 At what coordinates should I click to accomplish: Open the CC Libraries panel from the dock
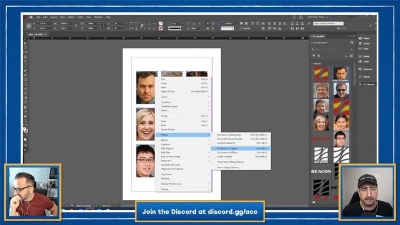(x=367, y=84)
